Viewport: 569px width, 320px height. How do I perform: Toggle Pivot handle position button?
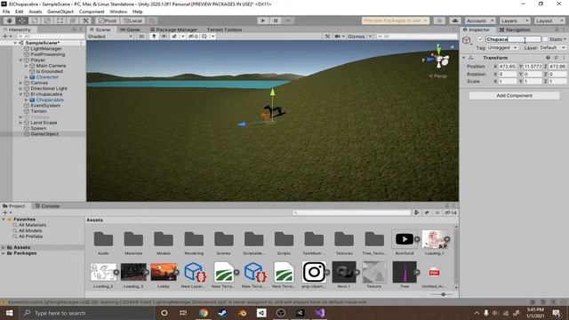tap(108, 20)
